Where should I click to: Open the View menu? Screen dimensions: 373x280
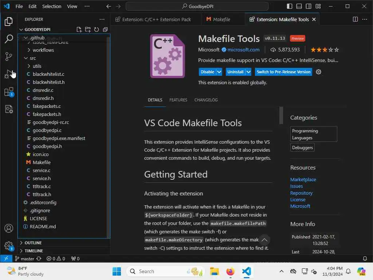[72, 7]
